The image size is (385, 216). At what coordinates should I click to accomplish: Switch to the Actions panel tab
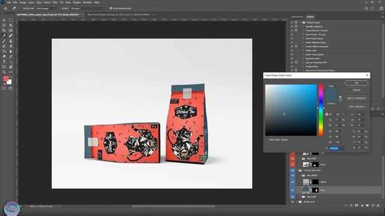[x=310, y=17]
